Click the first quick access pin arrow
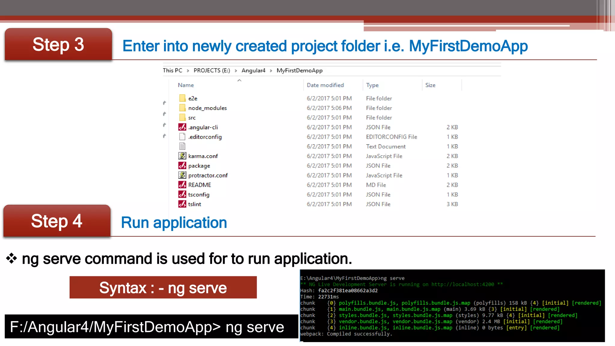The image size is (615, 346). (x=164, y=103)
